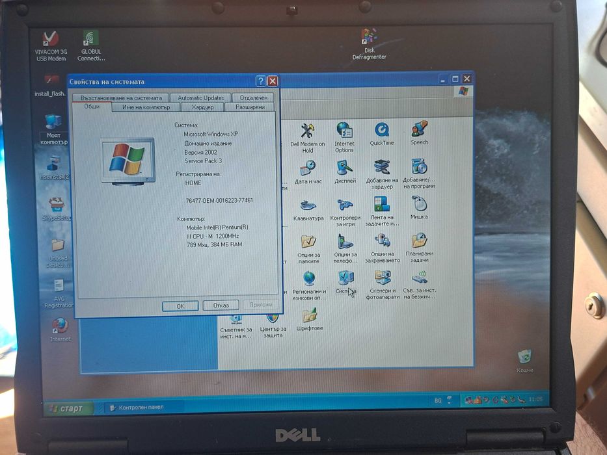Open the SkypeSetup desktop icon
This screenshot has height=455, width=607.
(57, 209)
